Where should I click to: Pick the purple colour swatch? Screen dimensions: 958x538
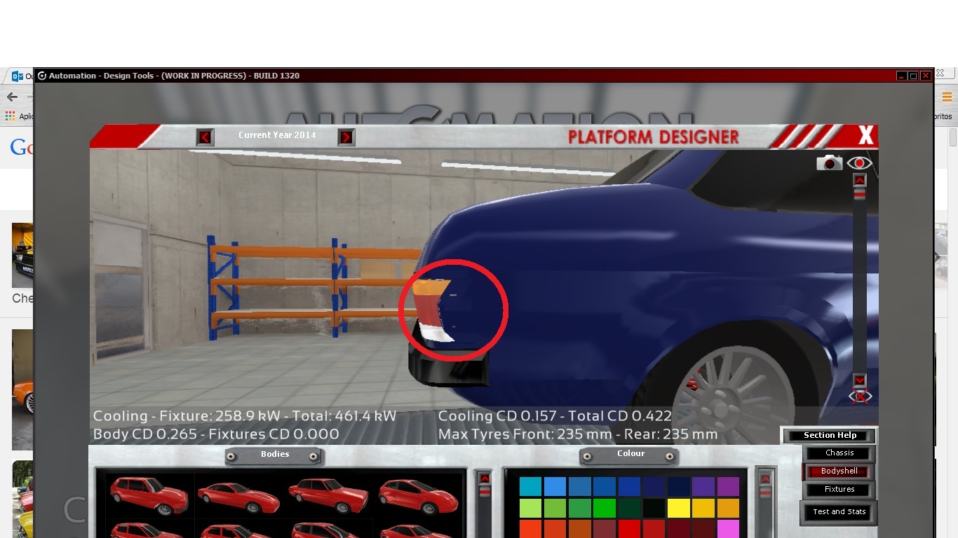(x=729, y=486)
